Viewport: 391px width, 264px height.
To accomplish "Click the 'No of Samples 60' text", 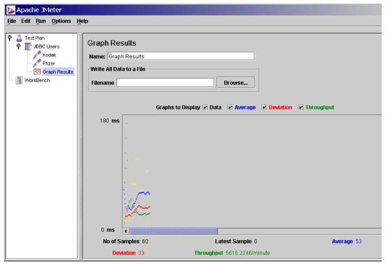I will [126, 241].
